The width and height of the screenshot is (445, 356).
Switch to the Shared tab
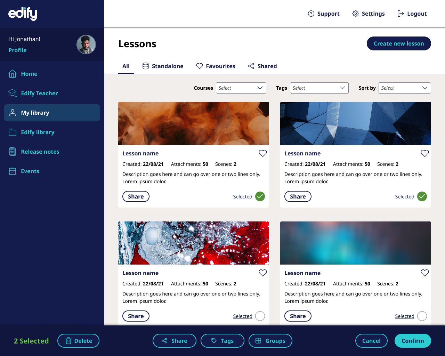[x=262, y=66]
